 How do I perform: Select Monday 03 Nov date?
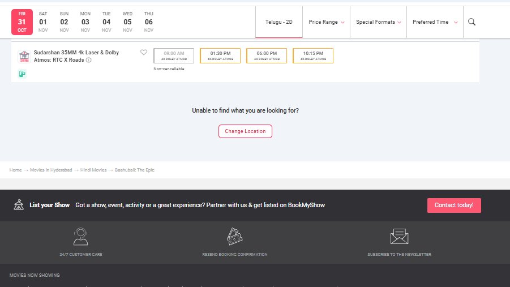[85, 22]
